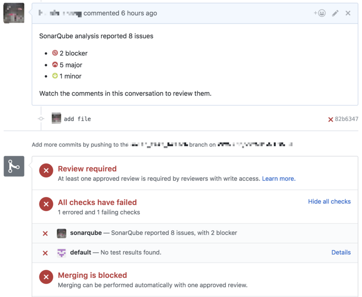This screenshot has width=362, height=297.
Task: Click the commenter's avatar beside the comment
Action: [14, 14]
